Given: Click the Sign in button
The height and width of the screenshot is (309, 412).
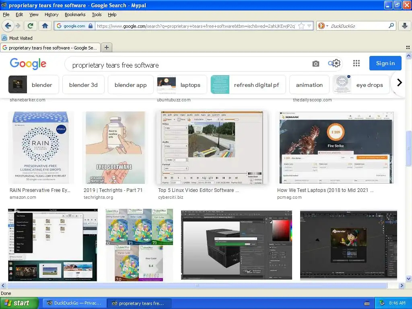Looking at the screenshot, I should (385, 63).
